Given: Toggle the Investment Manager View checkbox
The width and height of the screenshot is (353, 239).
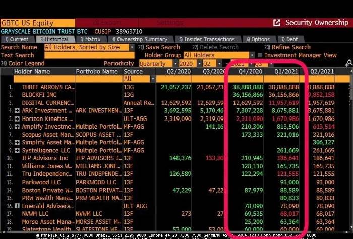Looking at the screenshot, I should 260,55.
